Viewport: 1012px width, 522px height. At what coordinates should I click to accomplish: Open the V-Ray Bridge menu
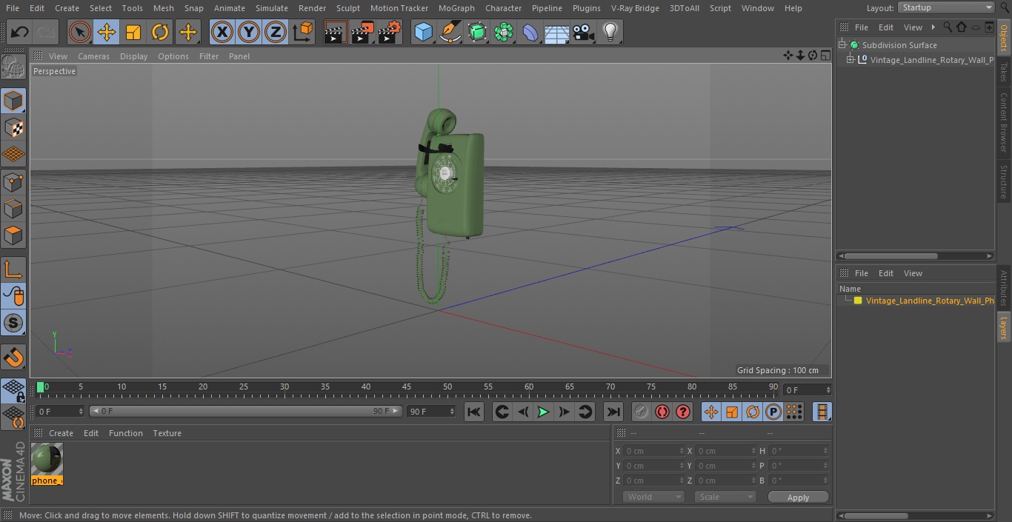click(x=635, y=8)
